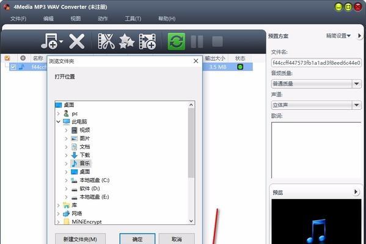Expand the 图片 folder
Viewport: 366px width, 244px height.
pos(66,138)
